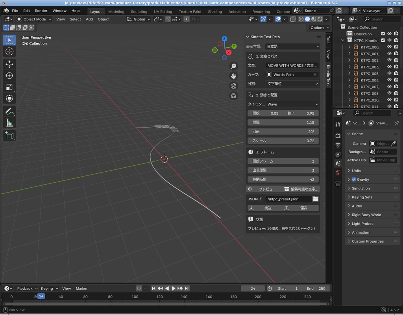
Task: Click the プレビュー preview button
Action: coord(264,189)
